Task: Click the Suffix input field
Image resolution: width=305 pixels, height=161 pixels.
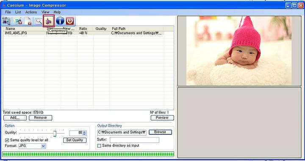Action: pos(134,140)
